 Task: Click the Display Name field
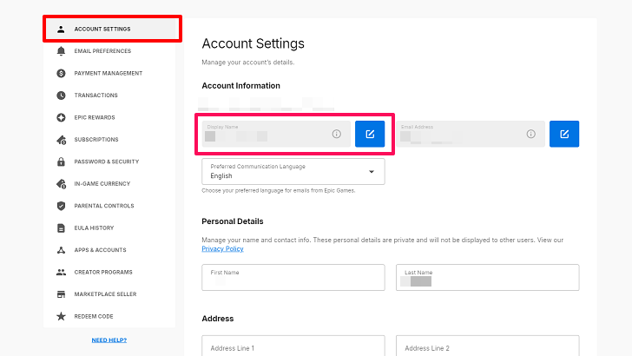click(276, 134)
